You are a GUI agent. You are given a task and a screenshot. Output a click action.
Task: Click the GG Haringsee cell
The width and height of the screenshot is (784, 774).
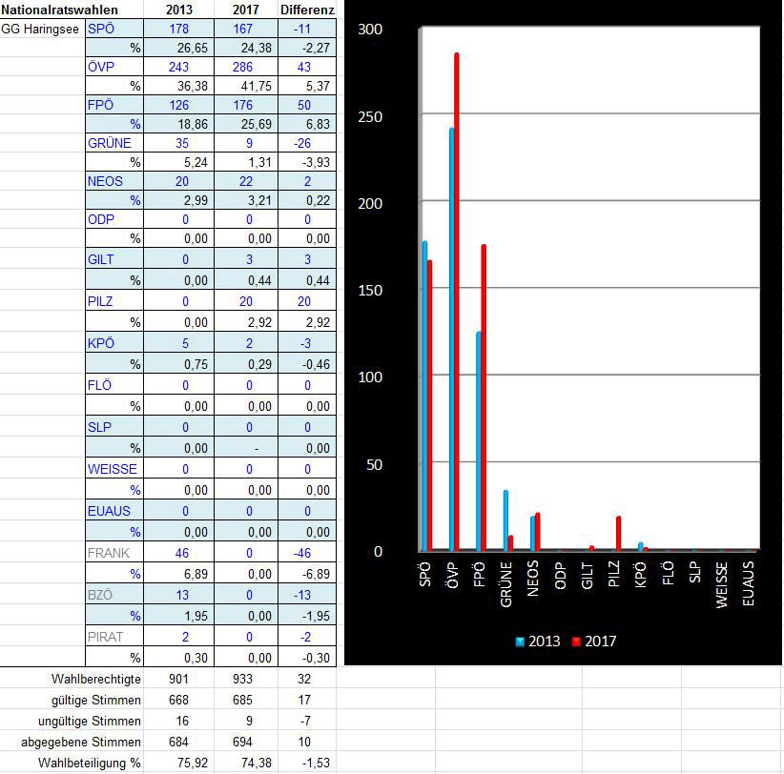pos(40,29)
